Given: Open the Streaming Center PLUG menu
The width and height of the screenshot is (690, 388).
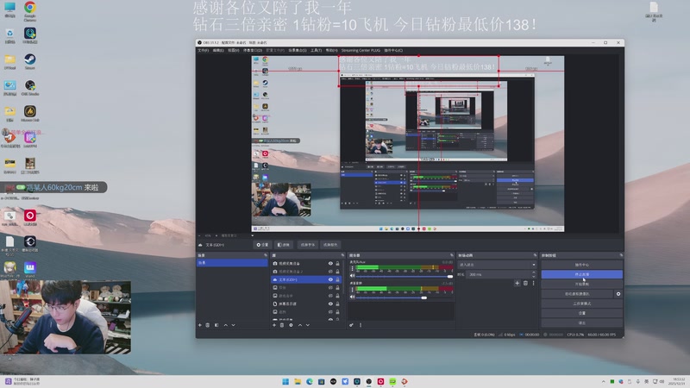Looking at the screenshot, I should [x=361, y=50].
